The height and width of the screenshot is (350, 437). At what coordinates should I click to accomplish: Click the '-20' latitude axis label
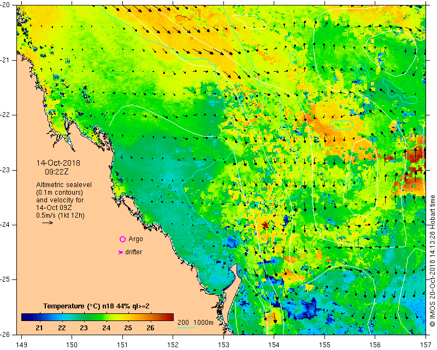pos(4,5)
